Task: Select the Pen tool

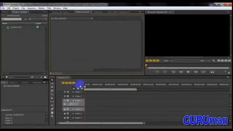Action: point(52,109)
